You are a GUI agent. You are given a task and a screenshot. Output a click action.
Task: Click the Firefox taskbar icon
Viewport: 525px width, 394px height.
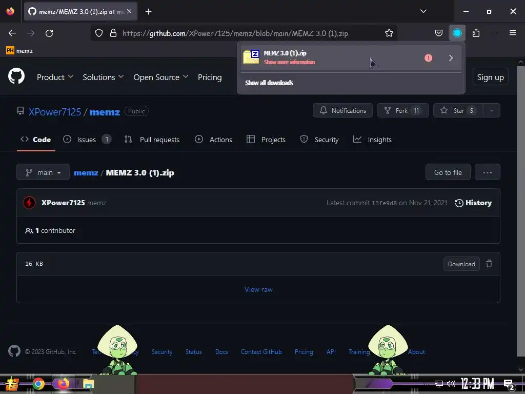pos(63,384)
